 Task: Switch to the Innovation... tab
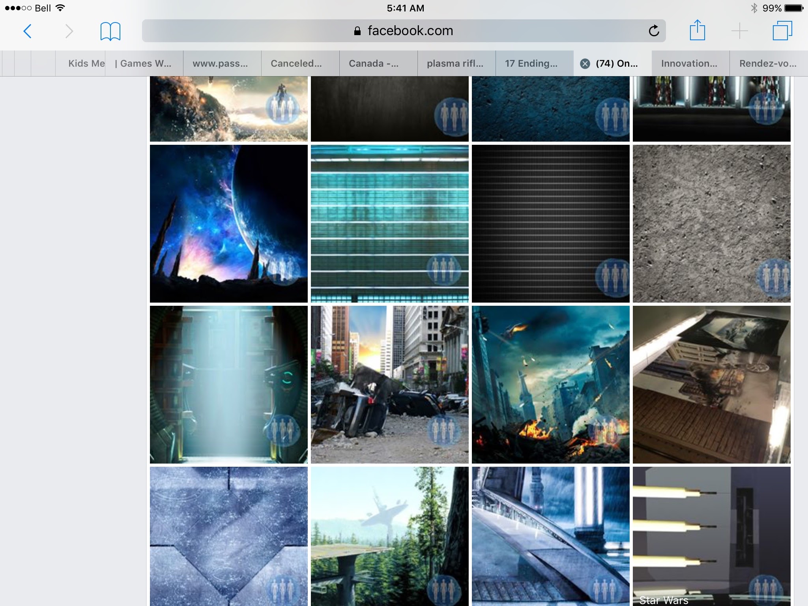(x=691, y=64)
